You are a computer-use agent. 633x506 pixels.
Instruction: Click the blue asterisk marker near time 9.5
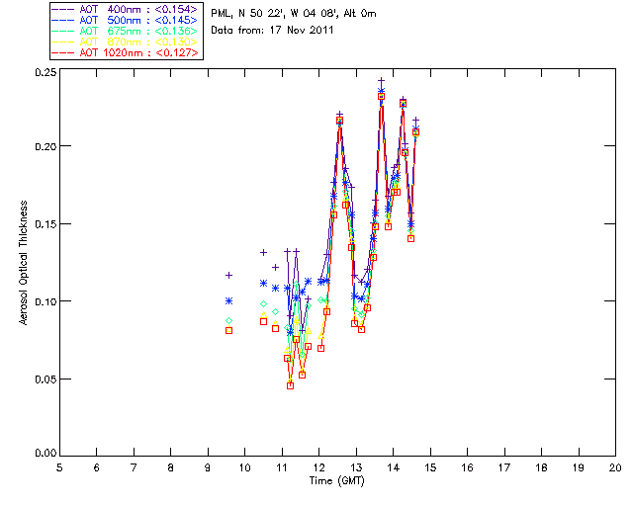228,301
